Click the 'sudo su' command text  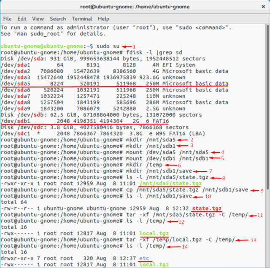[108, 46]
